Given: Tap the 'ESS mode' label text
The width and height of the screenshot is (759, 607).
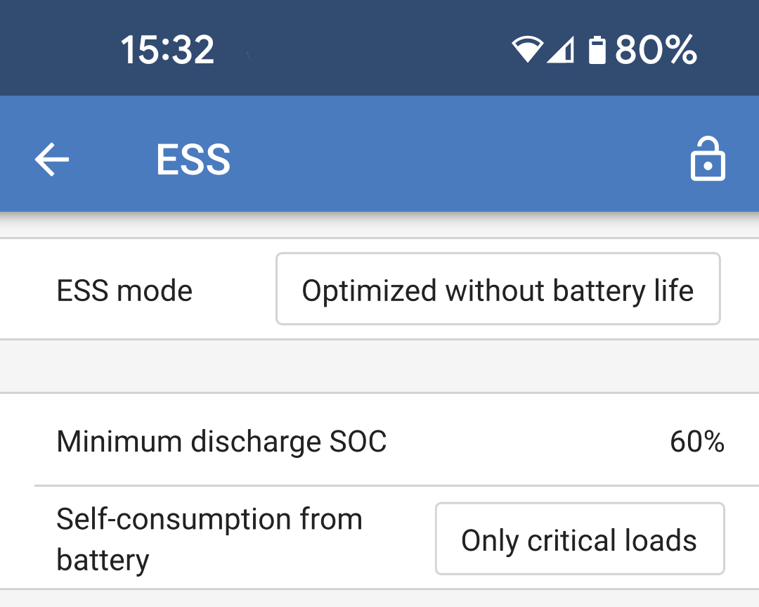Looking at the screenshot, I should point(124,290).
